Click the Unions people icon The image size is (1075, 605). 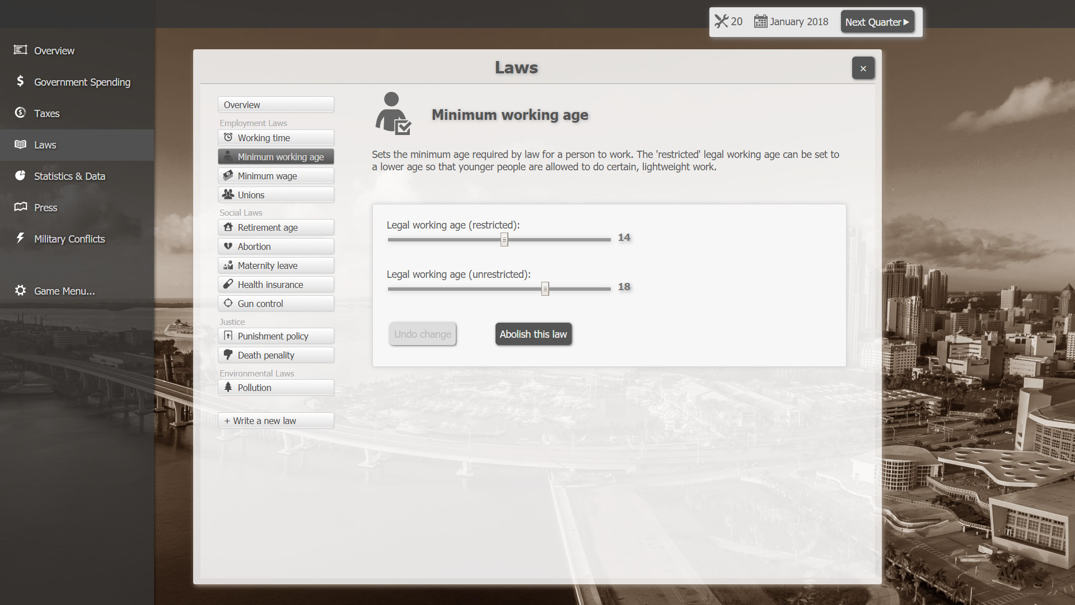click(228, 194)
